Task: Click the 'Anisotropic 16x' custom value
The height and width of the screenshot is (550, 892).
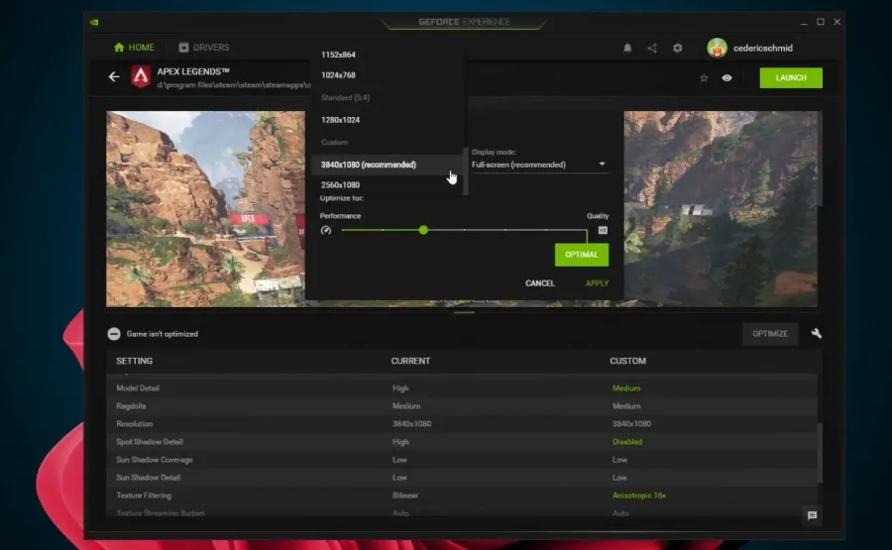Action: (x=639, y=495)
